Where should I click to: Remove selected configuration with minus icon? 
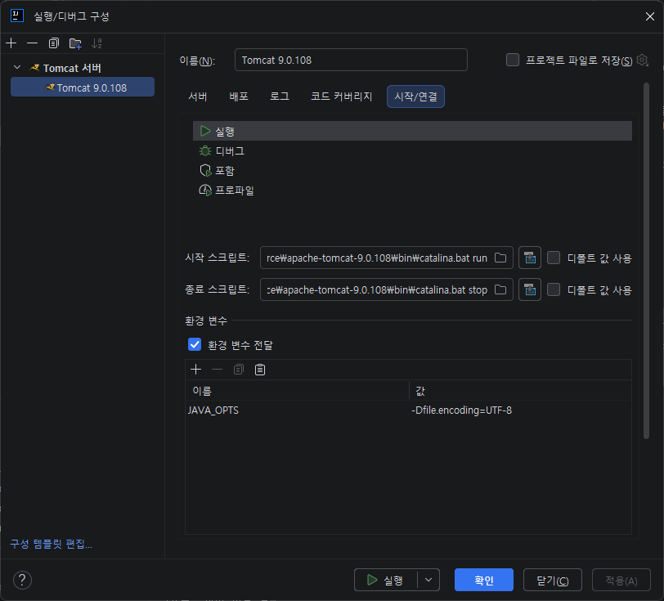[32, 43]
